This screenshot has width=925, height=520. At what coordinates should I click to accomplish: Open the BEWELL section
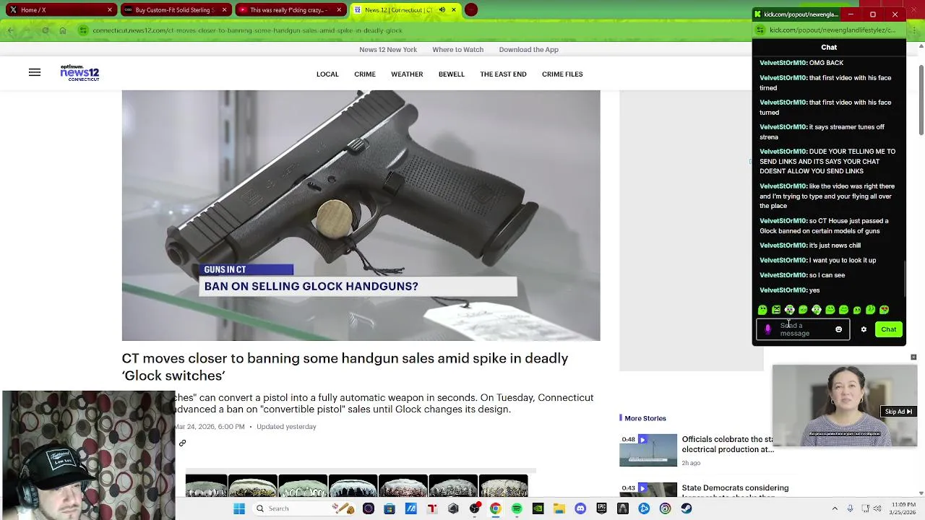[x=452, y=74]
